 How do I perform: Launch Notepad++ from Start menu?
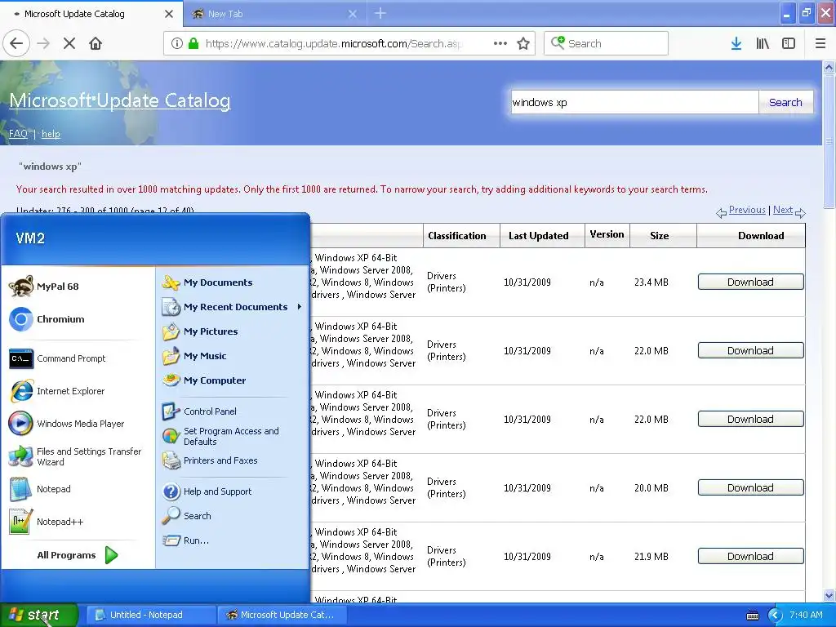(78, 522)
